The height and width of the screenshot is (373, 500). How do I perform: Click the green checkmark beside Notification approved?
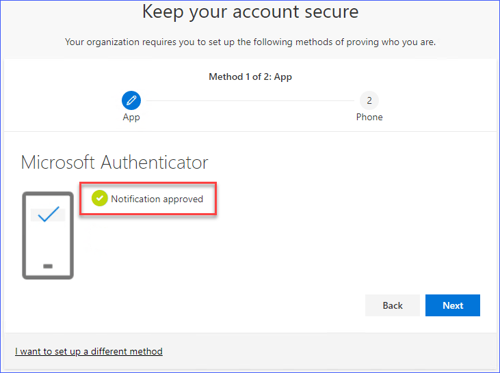(100, 199)
